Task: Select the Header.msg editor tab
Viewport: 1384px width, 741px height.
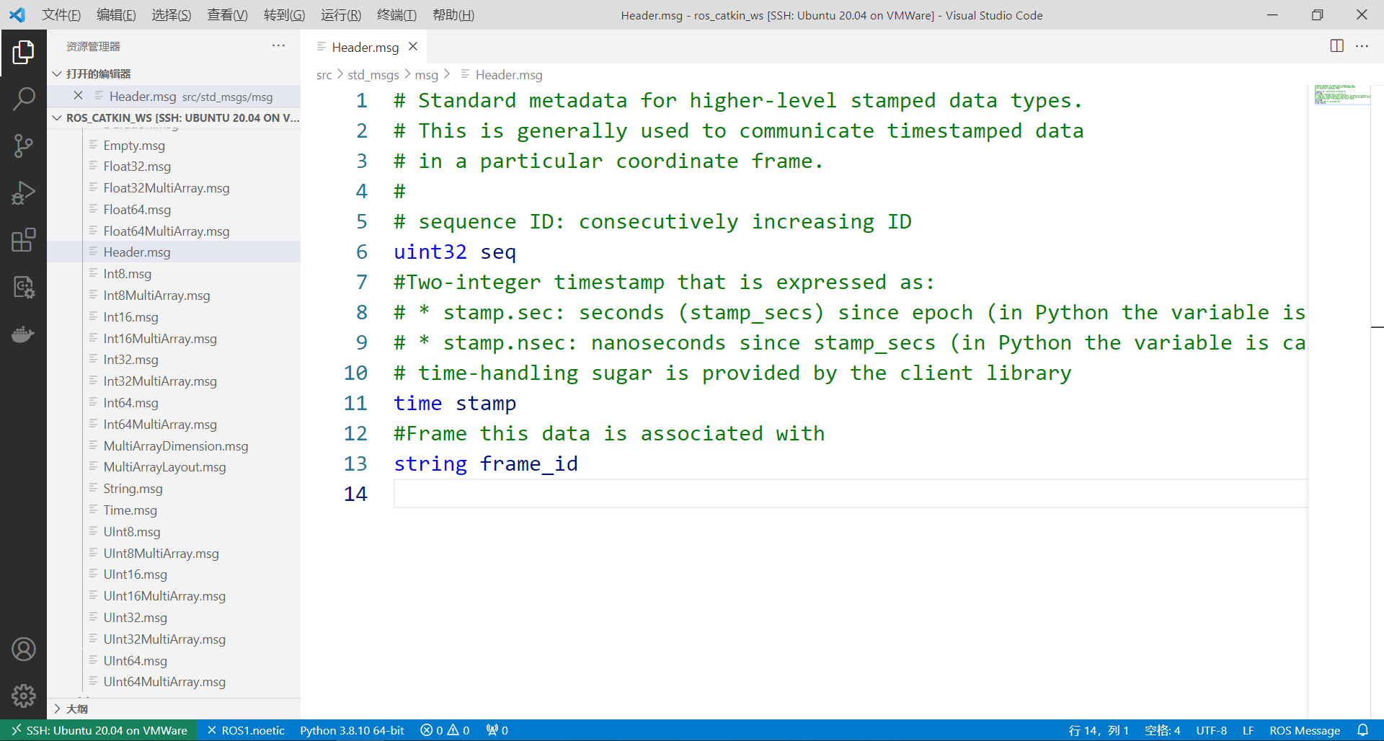Action: (x=365, y=47)
